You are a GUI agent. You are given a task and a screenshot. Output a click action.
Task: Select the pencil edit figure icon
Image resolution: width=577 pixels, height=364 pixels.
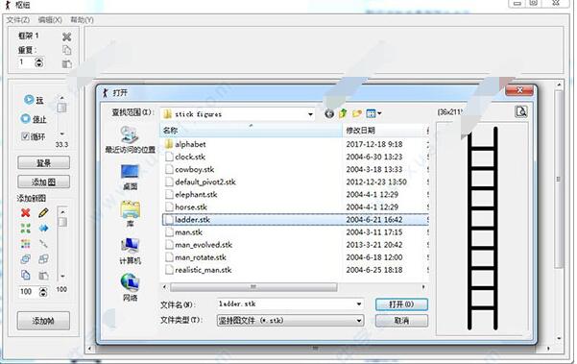43,212
